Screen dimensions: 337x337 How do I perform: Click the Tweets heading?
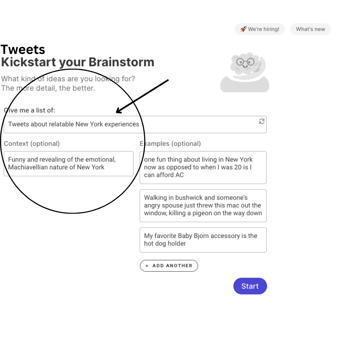(x=23, y=49)
